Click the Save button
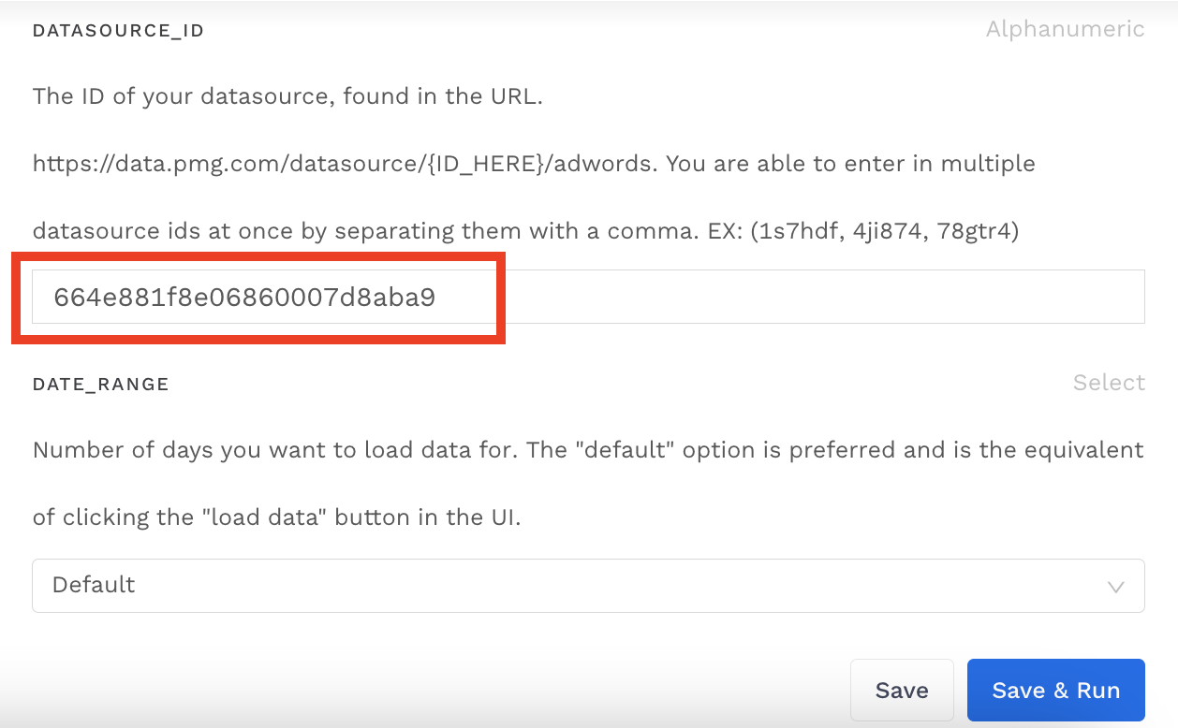This screenshot has height=728, width=1178. click(x=902, y=690)
